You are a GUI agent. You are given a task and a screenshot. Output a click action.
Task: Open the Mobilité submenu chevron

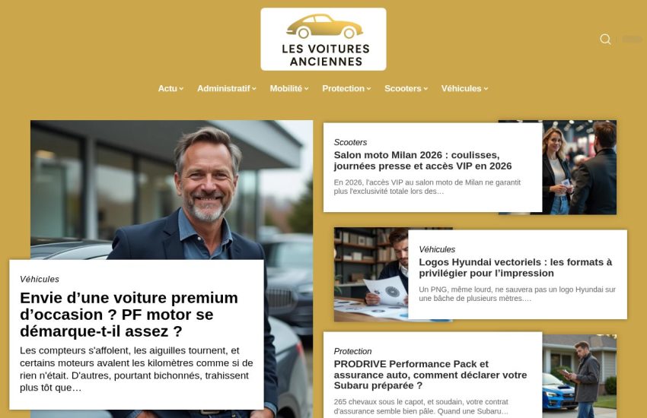tap(307, 89)
